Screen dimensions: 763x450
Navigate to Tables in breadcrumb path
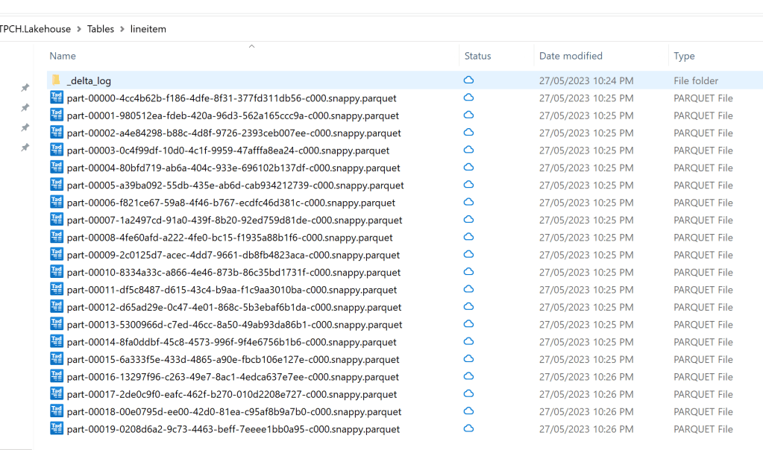(x=101, y=29)
